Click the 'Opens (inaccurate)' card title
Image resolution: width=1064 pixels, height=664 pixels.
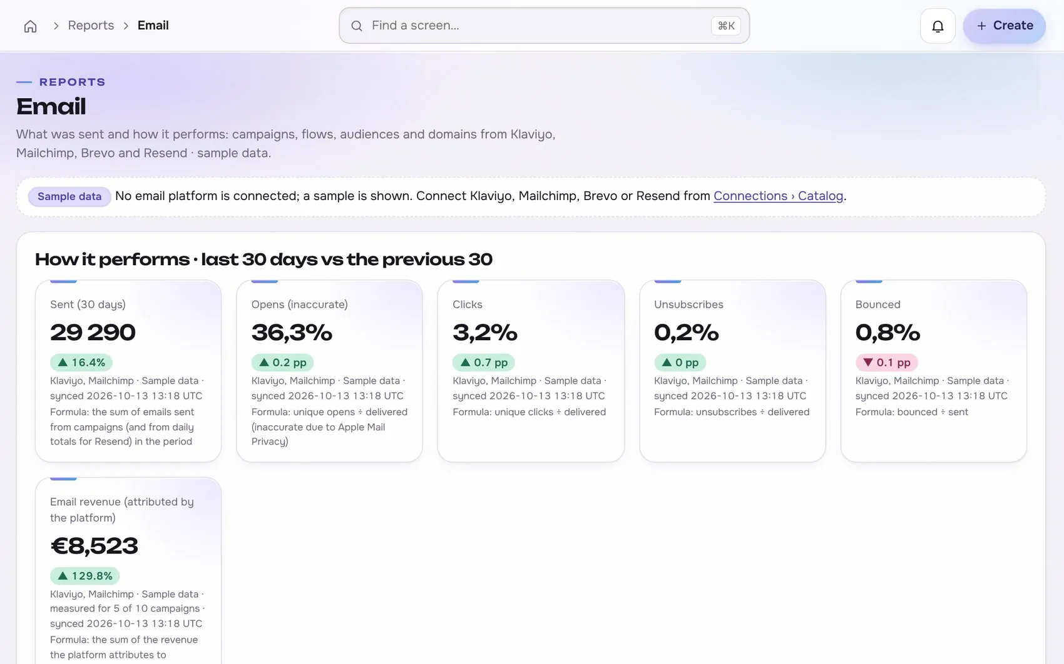(x=299, y=304)
